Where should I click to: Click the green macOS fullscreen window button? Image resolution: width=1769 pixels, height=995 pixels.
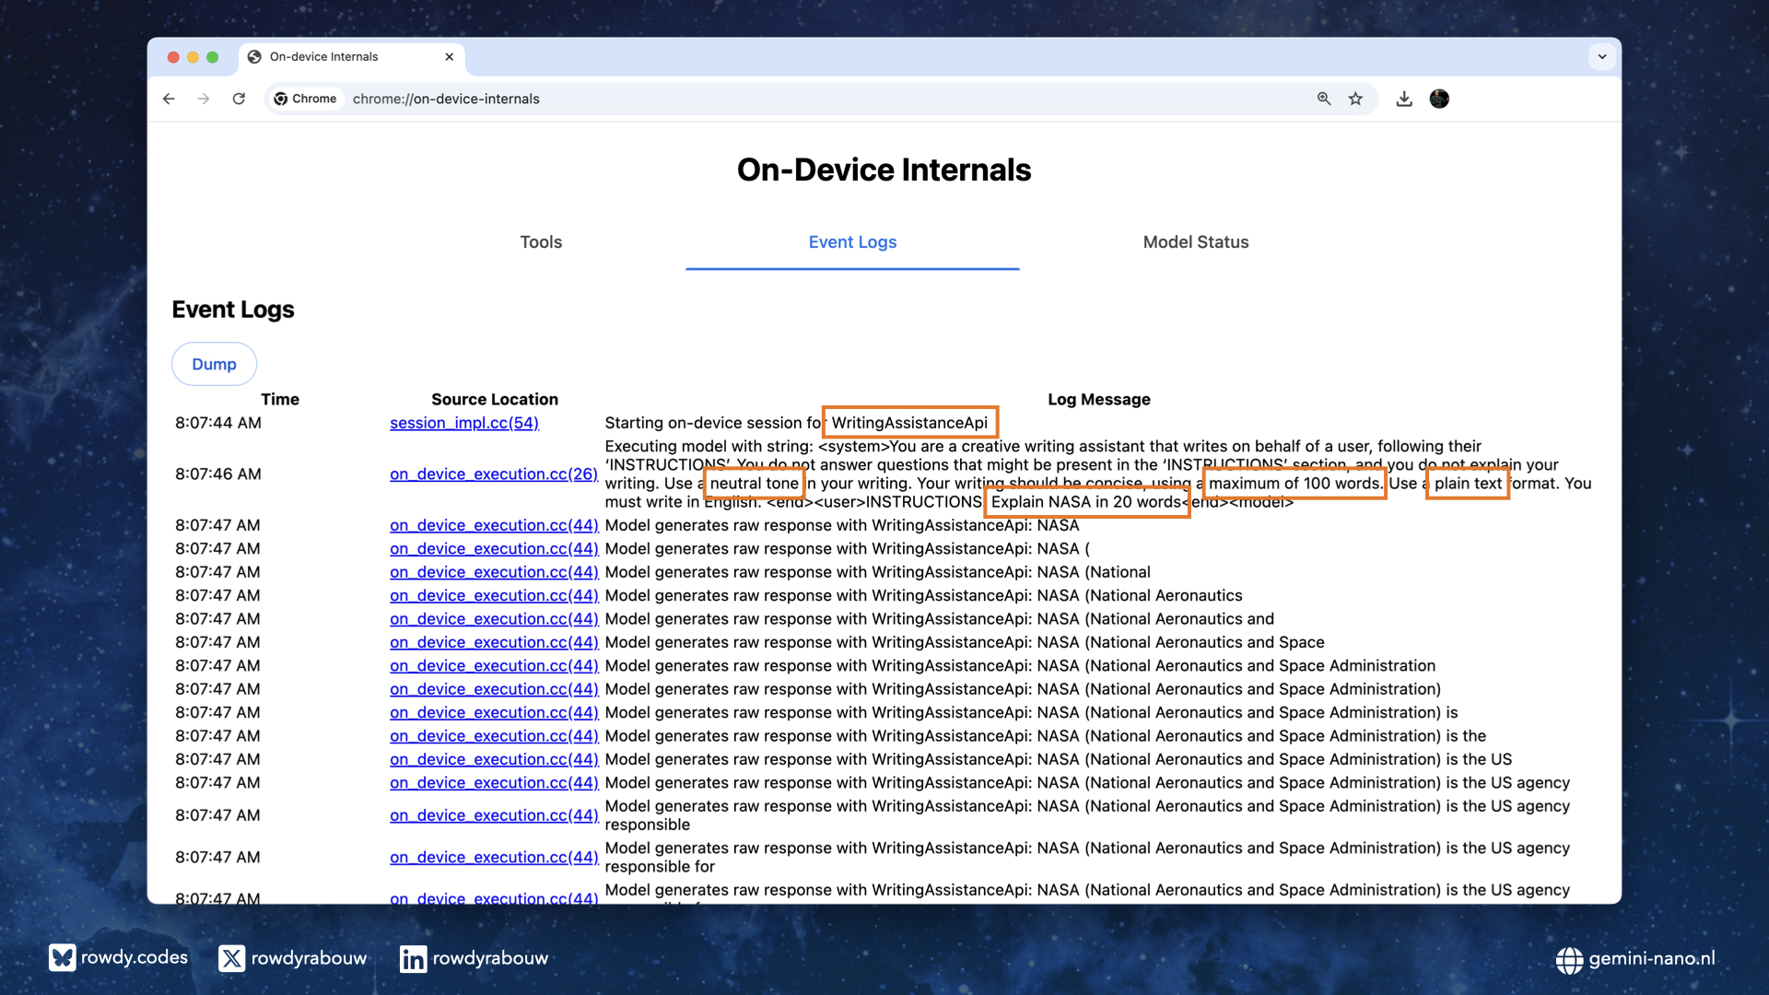213,57
